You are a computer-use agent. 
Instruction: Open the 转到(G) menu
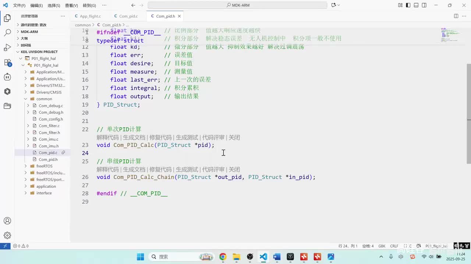click(x=89, y=5)
